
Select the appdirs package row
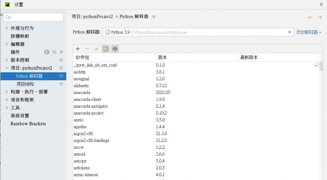coord(196,127)
